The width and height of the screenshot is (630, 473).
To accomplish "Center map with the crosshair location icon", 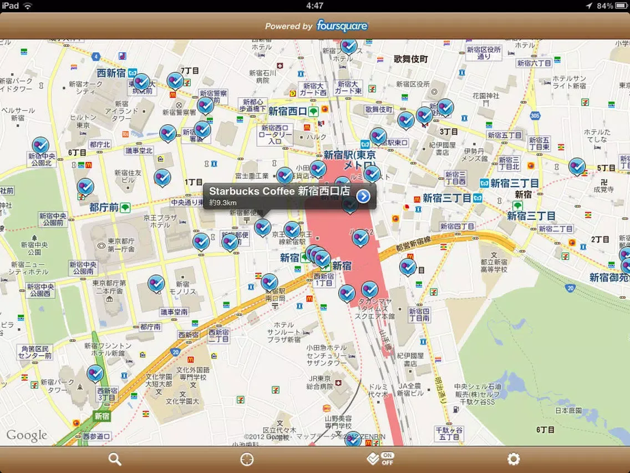I will point(247,459).
